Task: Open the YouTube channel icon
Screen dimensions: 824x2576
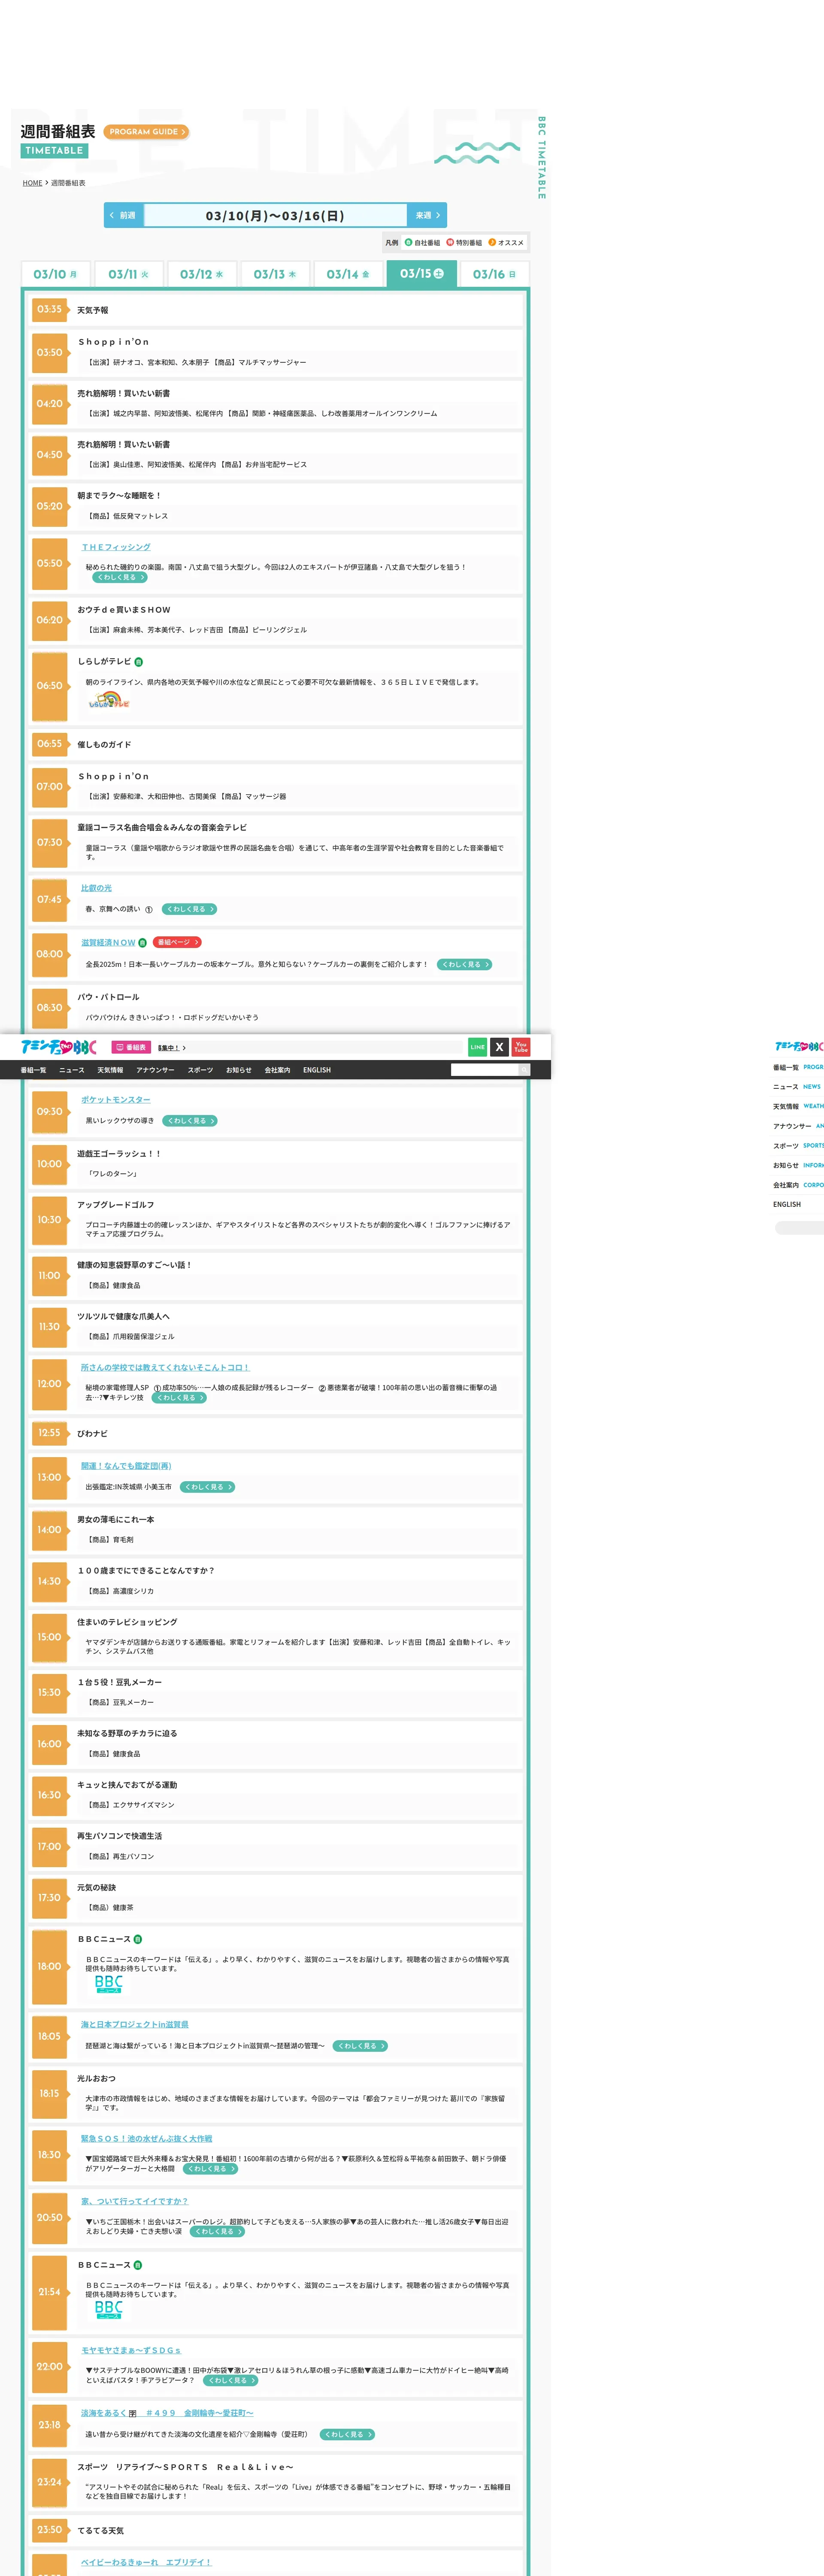Action: coord(521,1047)
